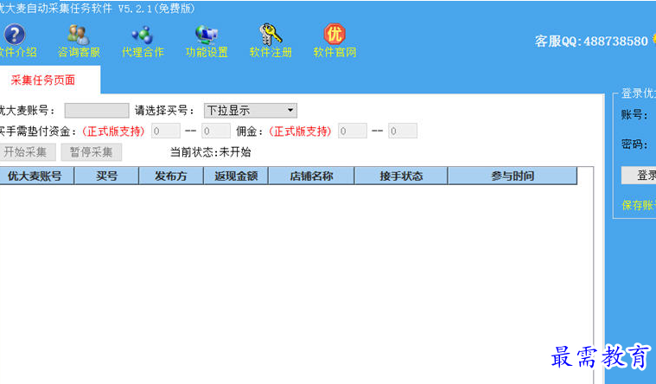The image size is (656, 384).
Task: Pause collecting with the 暂停采集 button
Action: 92,152
